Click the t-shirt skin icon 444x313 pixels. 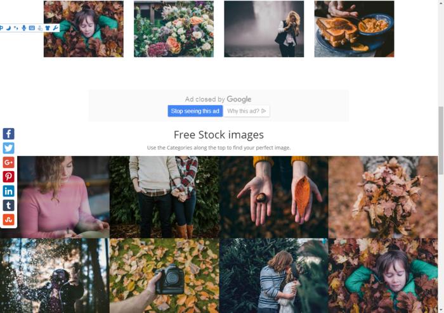click(x=48, y=28)
